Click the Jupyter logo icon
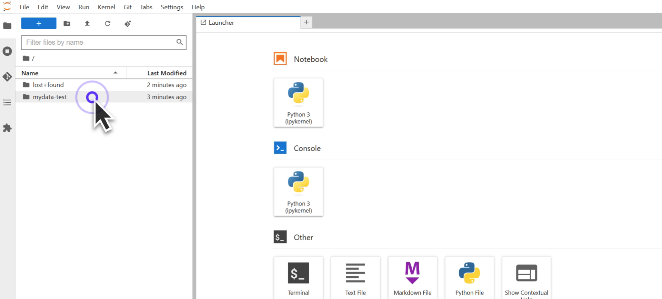Image resolution: width=662 pixels, height=299 pixels. pos(7,7)
